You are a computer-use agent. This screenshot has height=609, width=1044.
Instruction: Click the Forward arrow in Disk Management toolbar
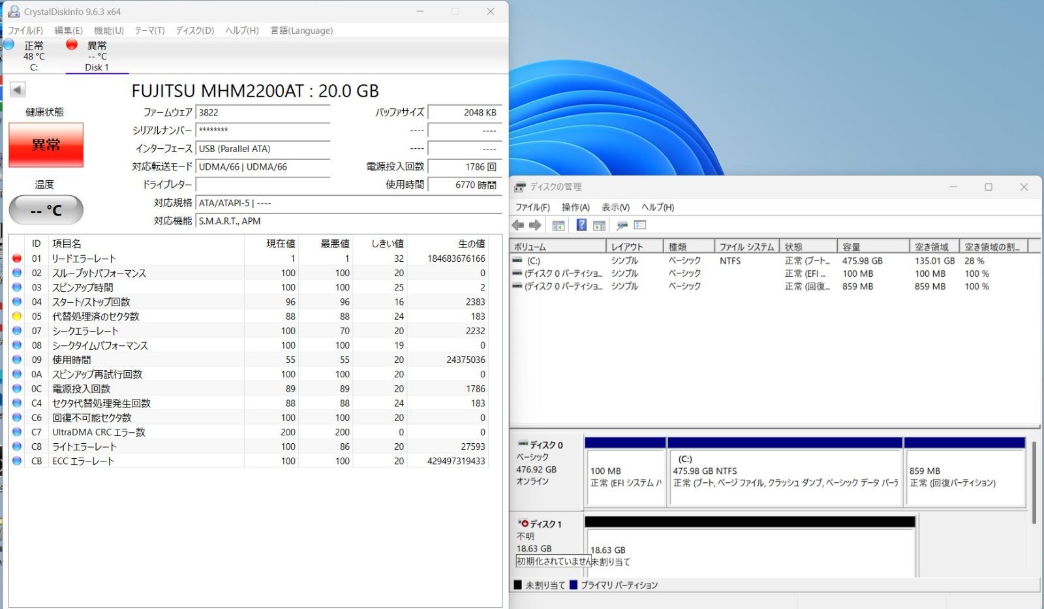tap(535, 225)
